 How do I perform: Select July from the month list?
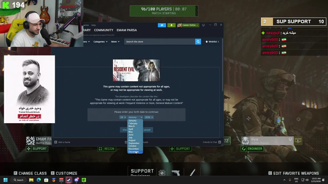click(135, 137)
